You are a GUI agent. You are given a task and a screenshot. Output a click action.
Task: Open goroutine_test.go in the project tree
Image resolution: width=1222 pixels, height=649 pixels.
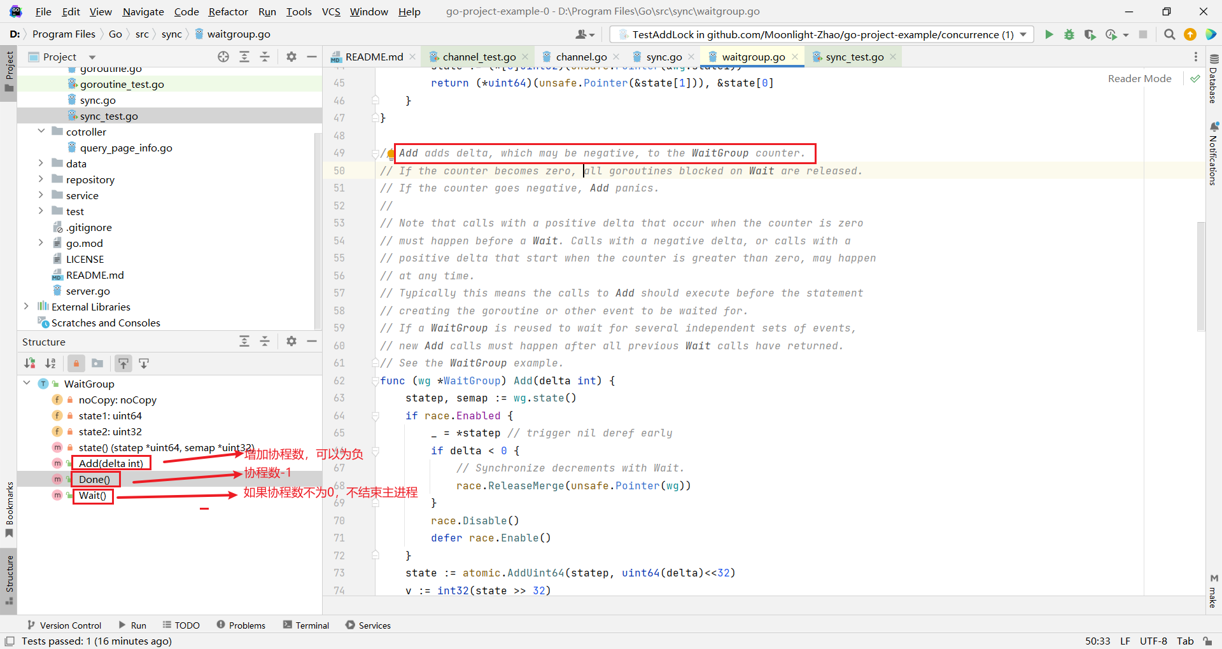(x=122, y=84)
